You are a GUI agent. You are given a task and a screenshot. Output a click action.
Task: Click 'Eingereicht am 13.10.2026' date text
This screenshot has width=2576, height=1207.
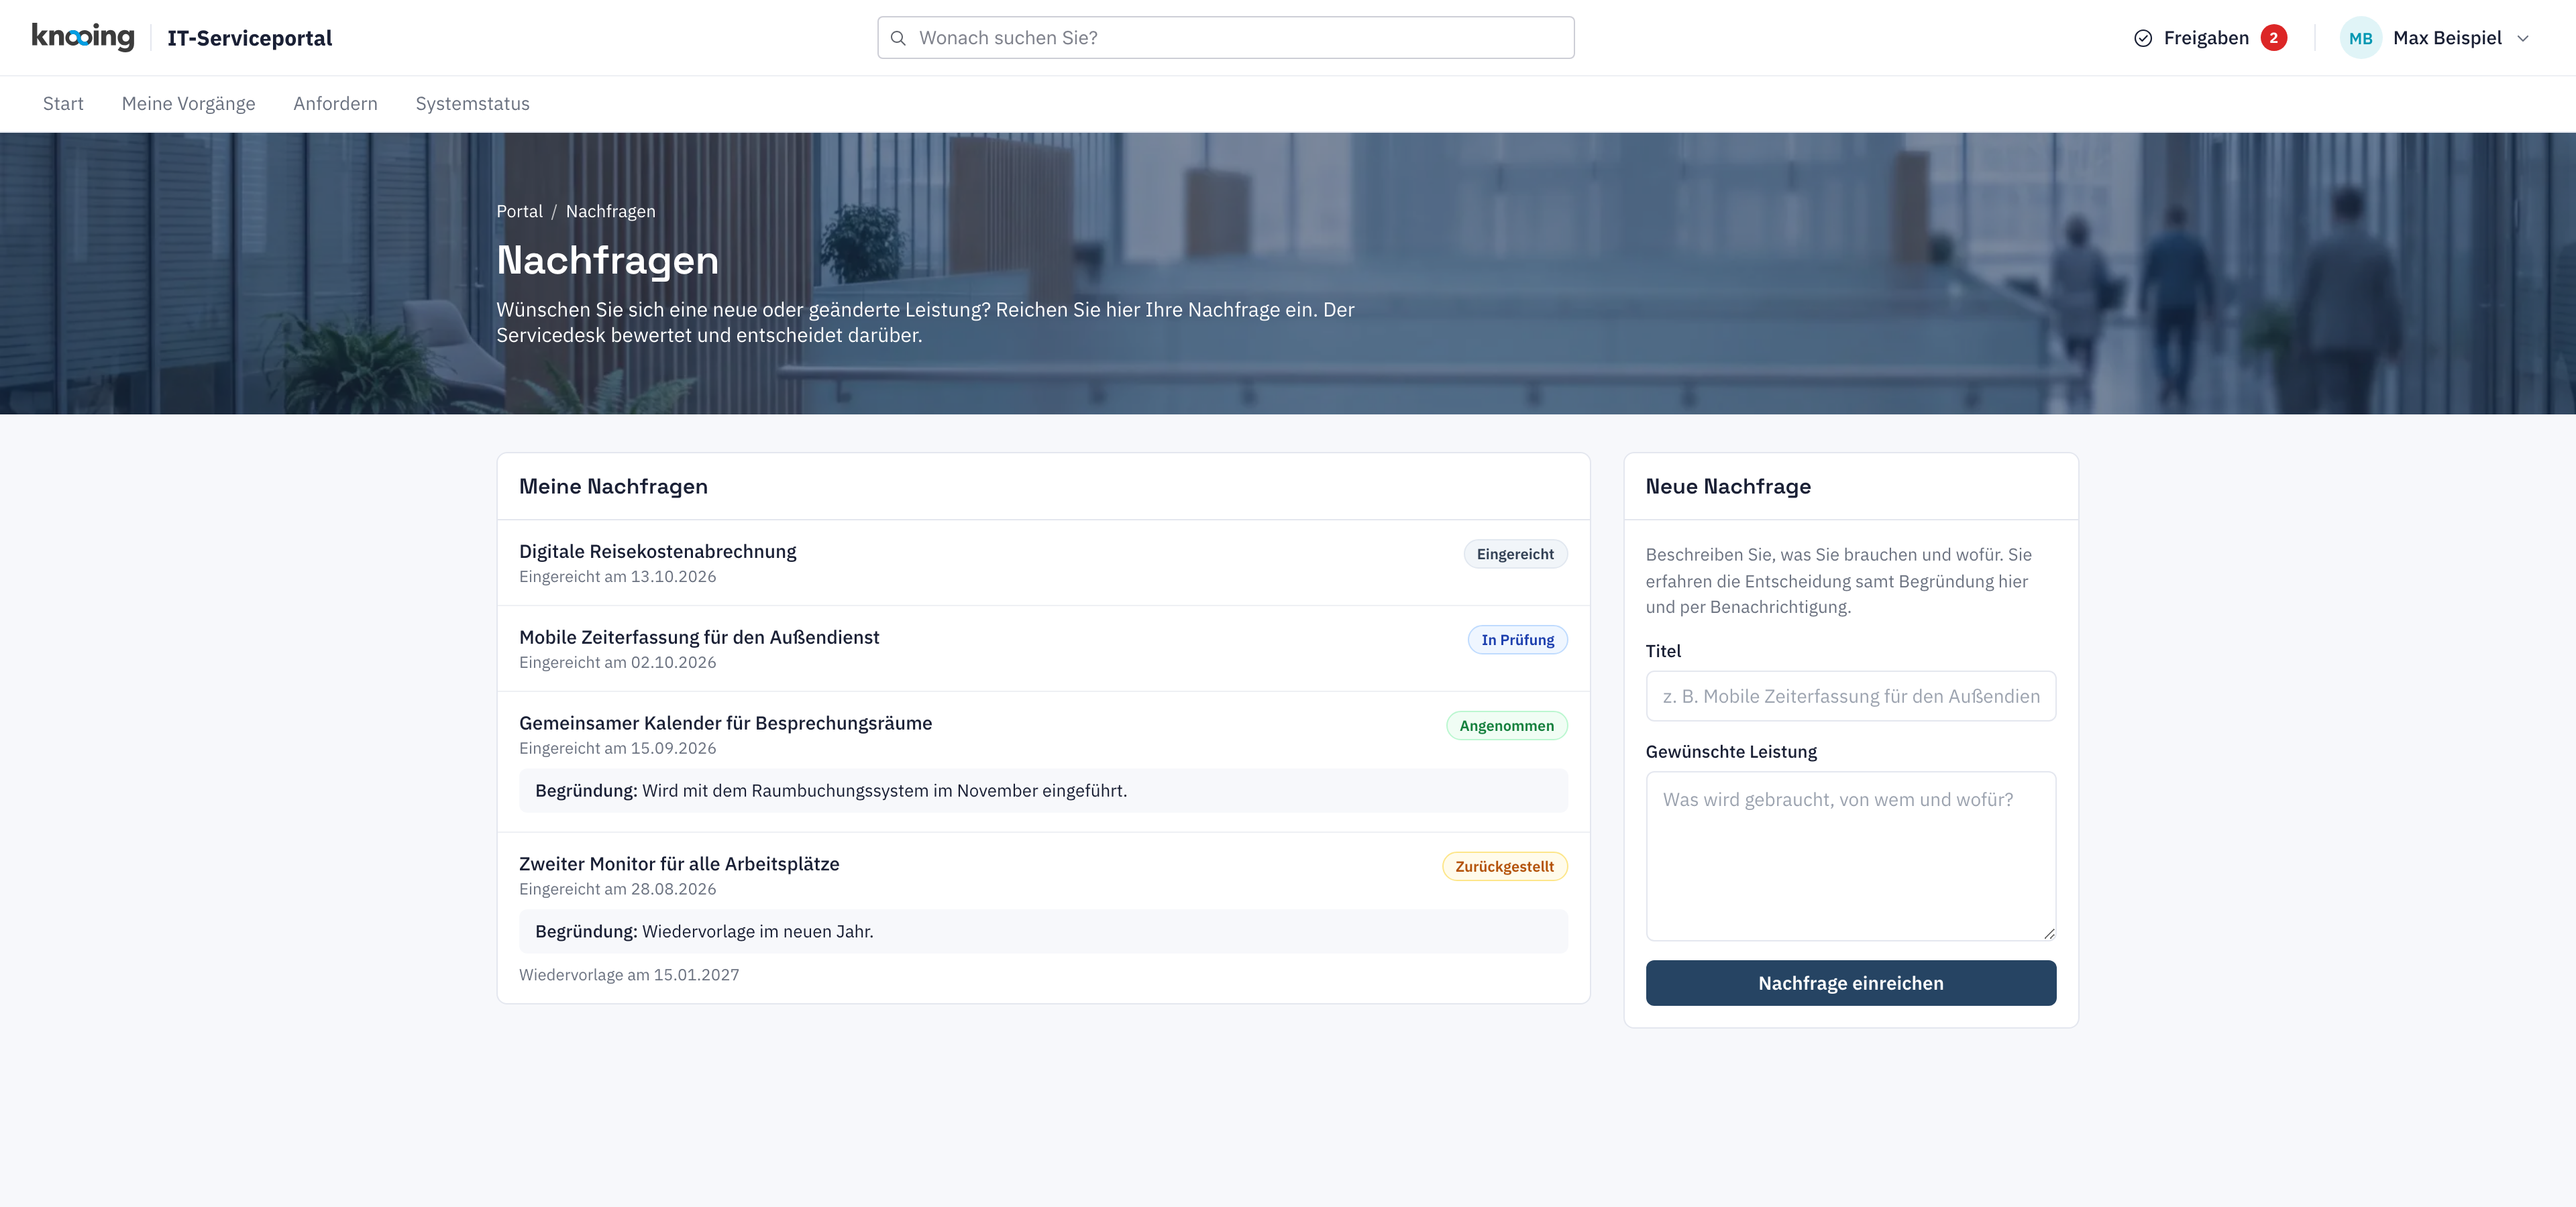coord(617,577)
